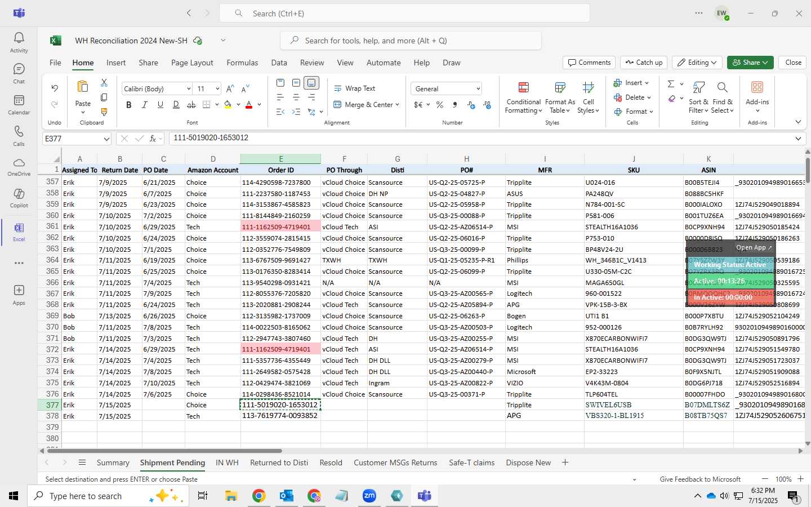Click the horizontal scrollbar thumb
The width and height of the screenshot is (811, 507).
pyautogui.click(x=164, y=451)
